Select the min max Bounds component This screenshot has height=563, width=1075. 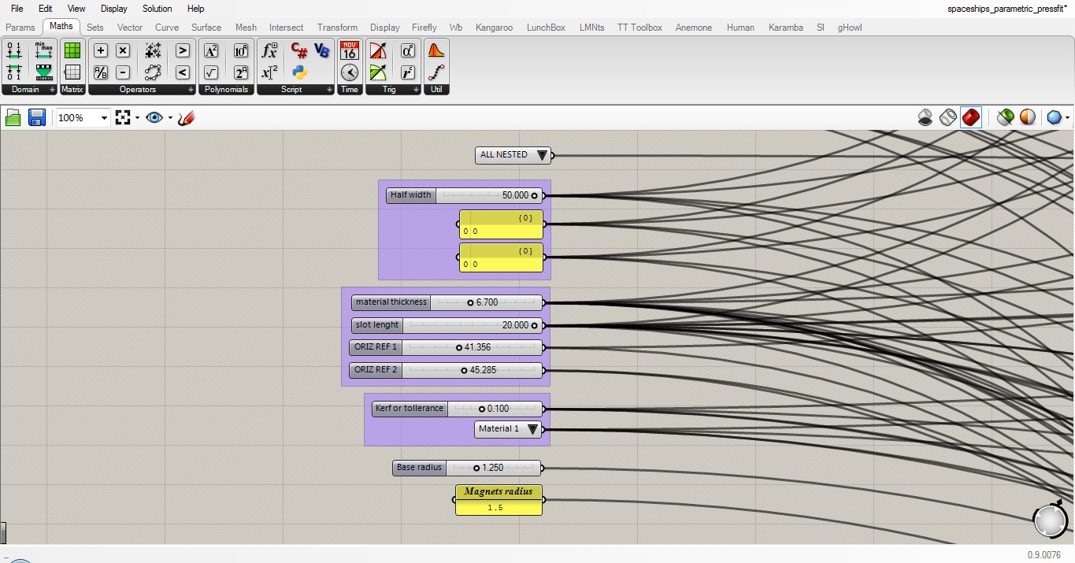pos(43,50)
